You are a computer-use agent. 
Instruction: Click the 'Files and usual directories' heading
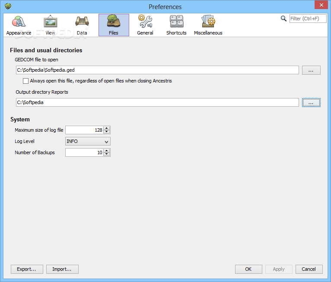pyautogui.click(x=46, y=51)
